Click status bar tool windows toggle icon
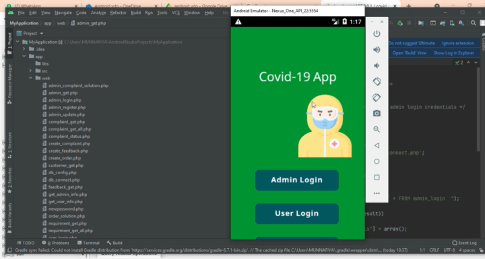This screenshot has width=485, height=259. pos(9,250)
